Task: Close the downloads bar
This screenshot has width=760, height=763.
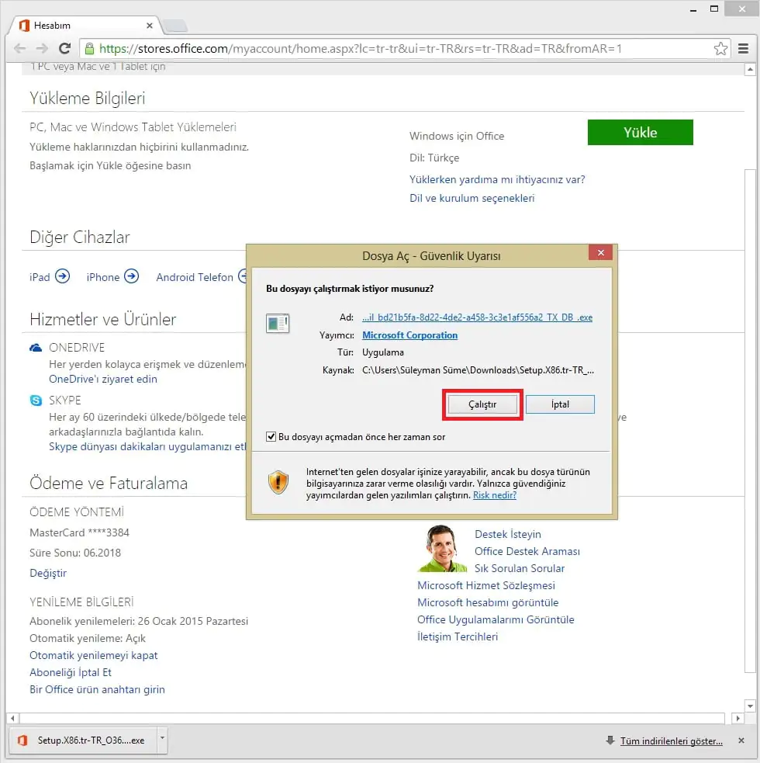Action: pos(741,740)
